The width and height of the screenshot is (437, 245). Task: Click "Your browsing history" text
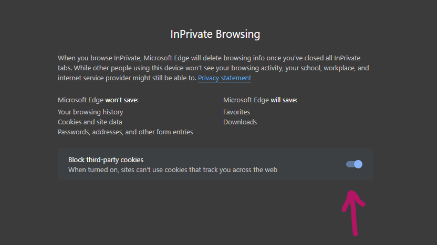point(90,112)
